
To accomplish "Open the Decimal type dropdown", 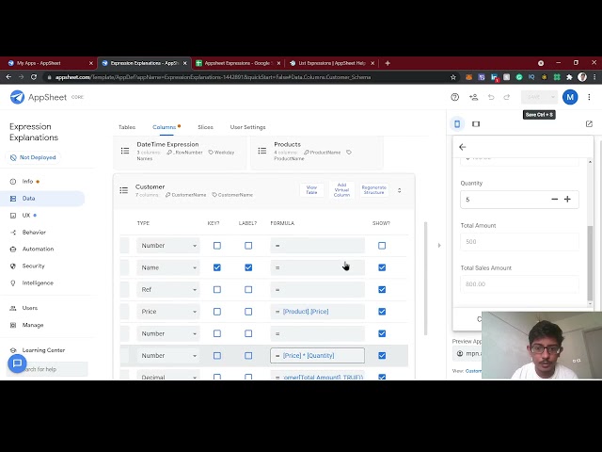I will click(168, 377).
